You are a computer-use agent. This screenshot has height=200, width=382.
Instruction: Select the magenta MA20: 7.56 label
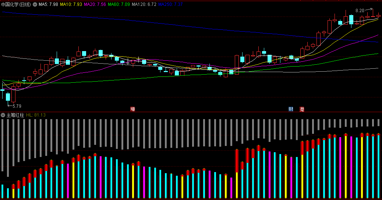click(x=95, y=4)
